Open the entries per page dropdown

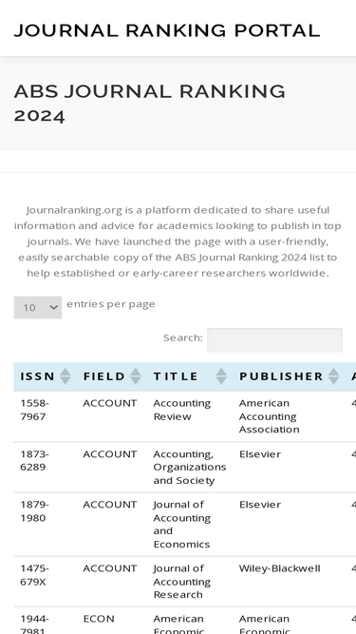[x=38, y=308]
